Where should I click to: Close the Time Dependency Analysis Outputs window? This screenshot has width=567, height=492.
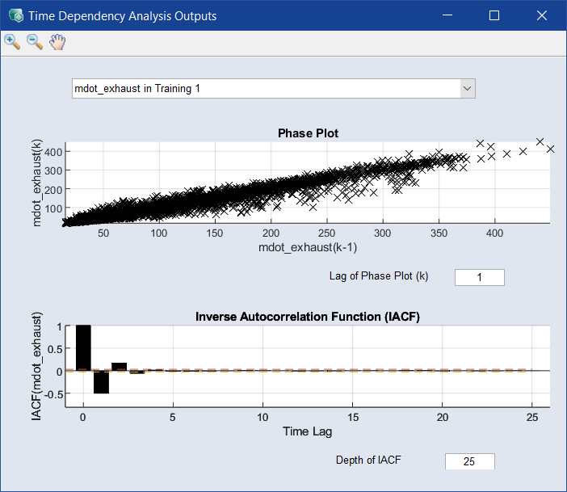point(542,15)
